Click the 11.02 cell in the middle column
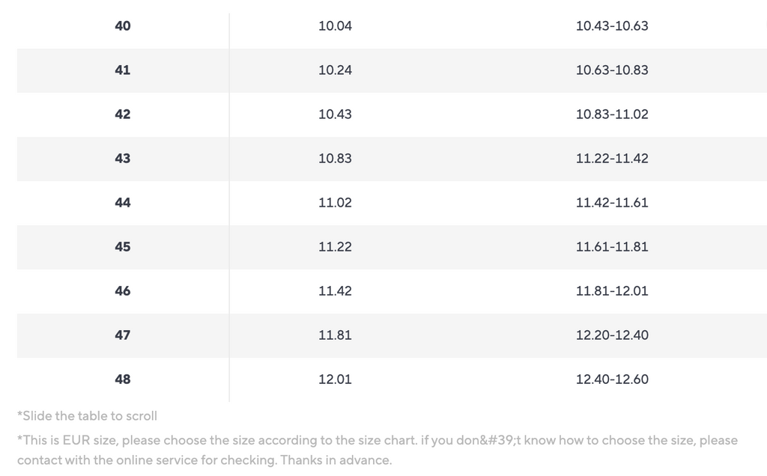The width and height of the screenshot is (767, 476). (335, 203)
